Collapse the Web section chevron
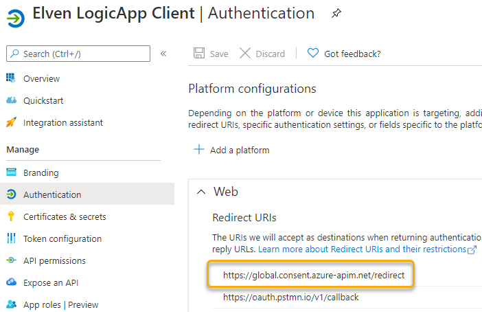This screenshot has width=482, height=312. click(201, 192)
